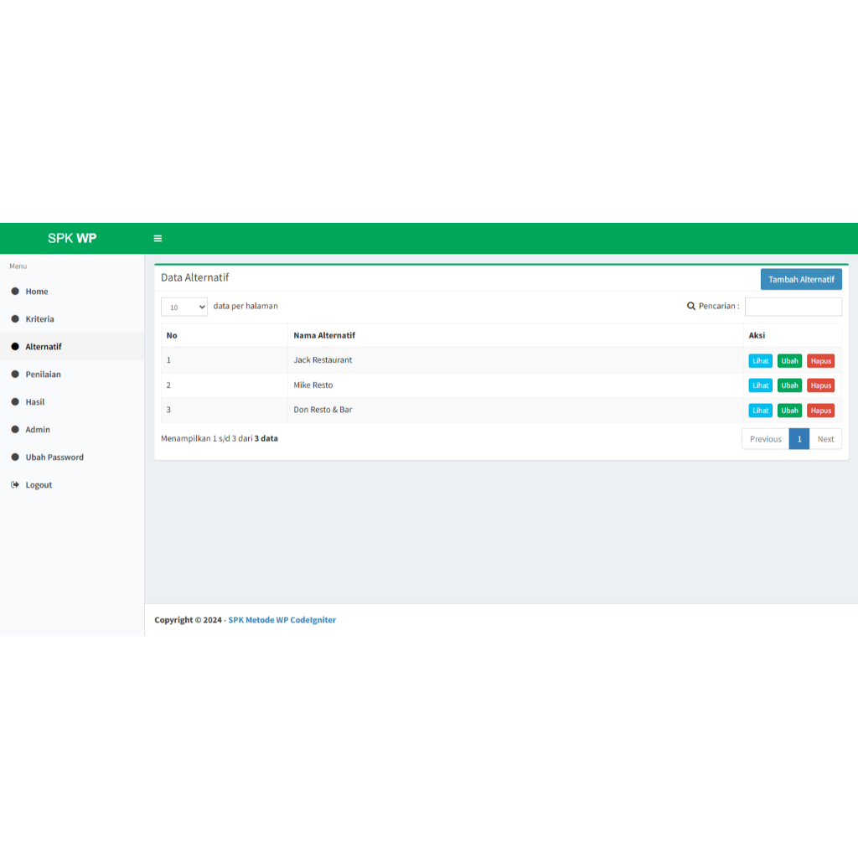
Task: Click the Previous pagination button
Action: click(765, 439)
